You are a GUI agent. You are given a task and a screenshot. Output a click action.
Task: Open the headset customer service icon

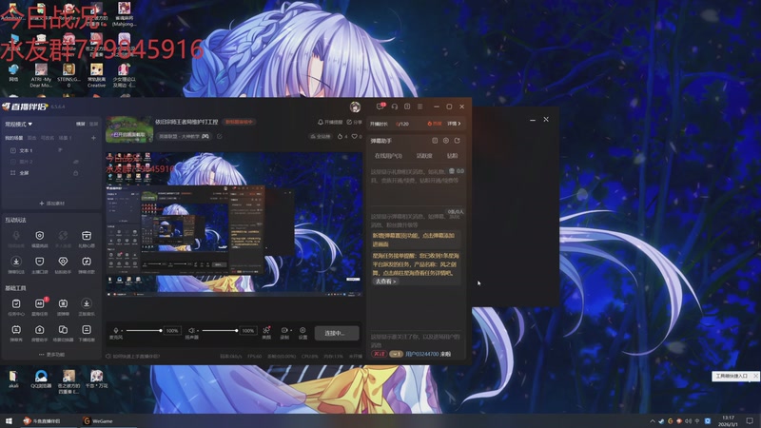pos(395,107)
